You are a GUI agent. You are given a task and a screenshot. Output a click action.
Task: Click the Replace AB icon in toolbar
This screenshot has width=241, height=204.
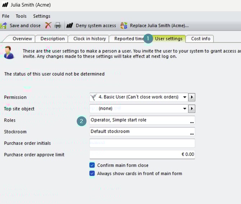(x=124, y=26)
